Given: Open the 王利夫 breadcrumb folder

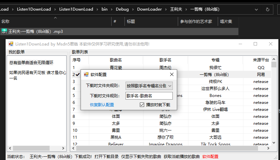Looking at the screenshot, I should pos(176,9).
